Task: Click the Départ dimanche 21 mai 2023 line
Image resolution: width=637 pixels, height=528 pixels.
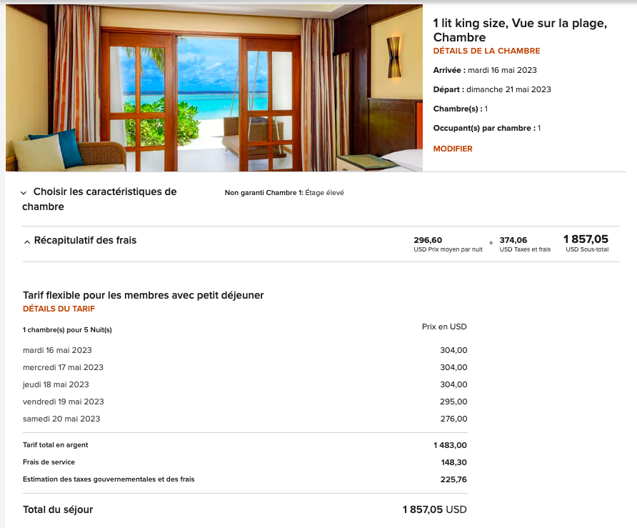Action: tap(492, 89)
